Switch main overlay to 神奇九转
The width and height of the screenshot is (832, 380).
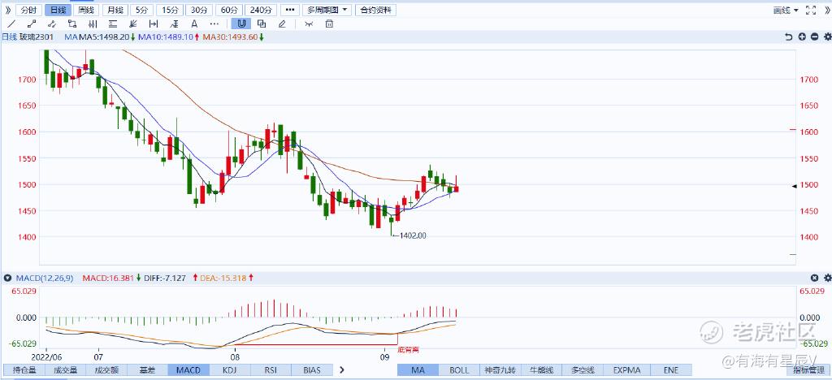coord(500,370)
